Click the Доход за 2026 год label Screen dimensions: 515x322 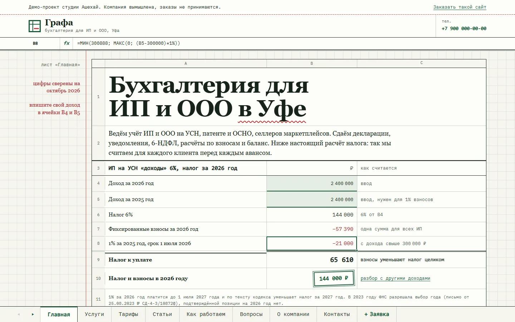131,183
